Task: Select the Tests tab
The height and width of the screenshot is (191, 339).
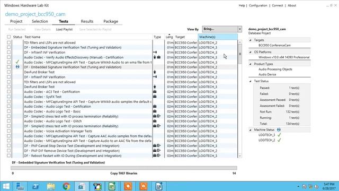Action: coord(64,21)
